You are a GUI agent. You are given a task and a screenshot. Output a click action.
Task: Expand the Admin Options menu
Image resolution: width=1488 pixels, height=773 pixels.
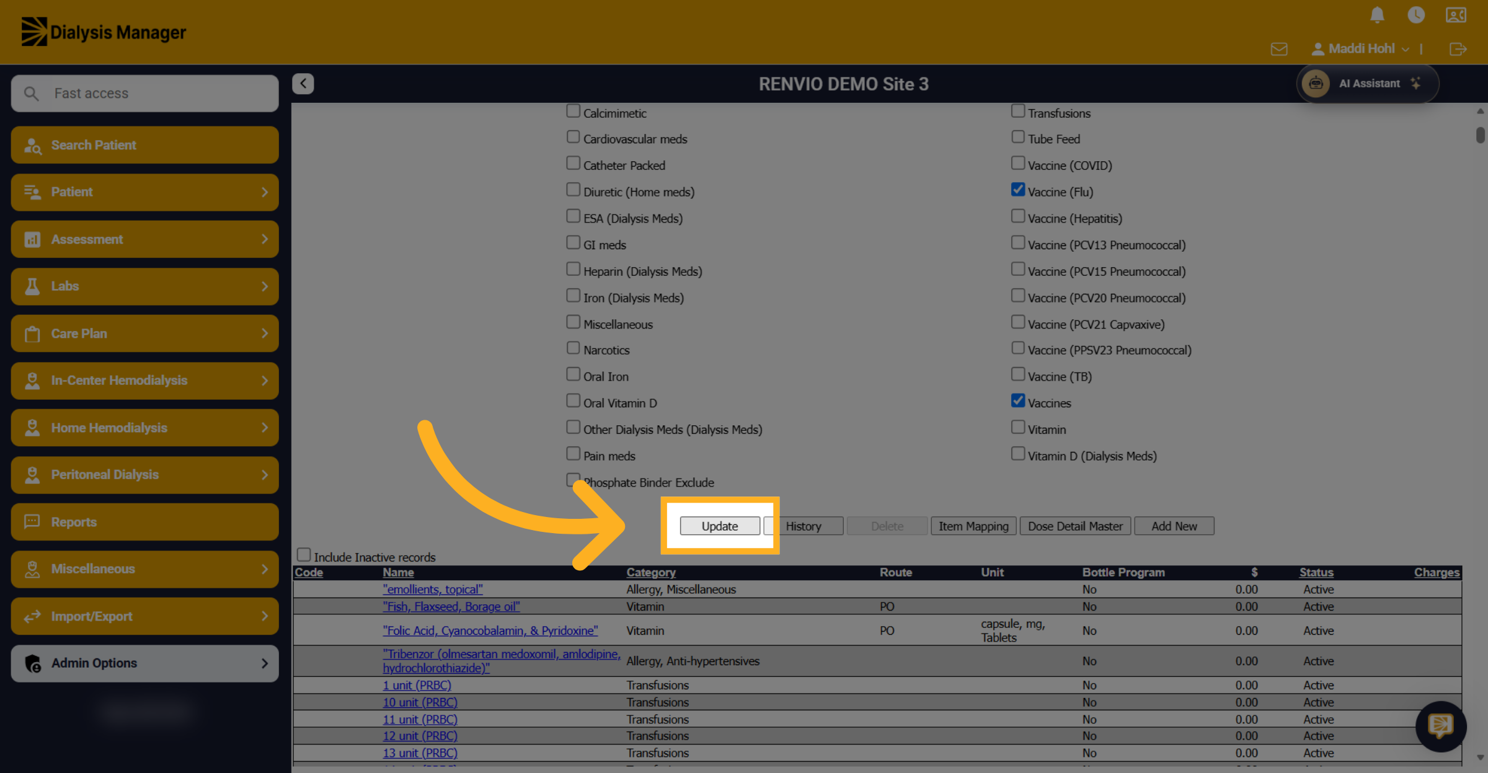coord(144,663)
